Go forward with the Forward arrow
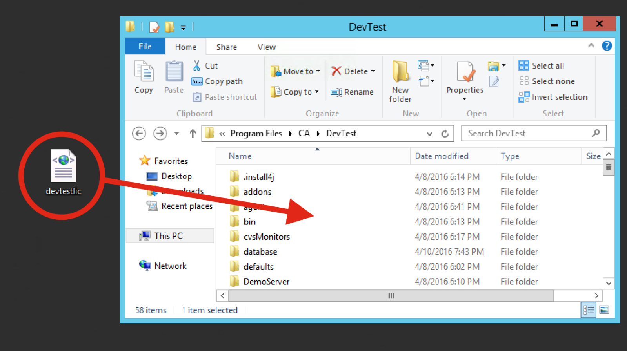This screenshot has width=627, height=351. (x=160, y=133)
